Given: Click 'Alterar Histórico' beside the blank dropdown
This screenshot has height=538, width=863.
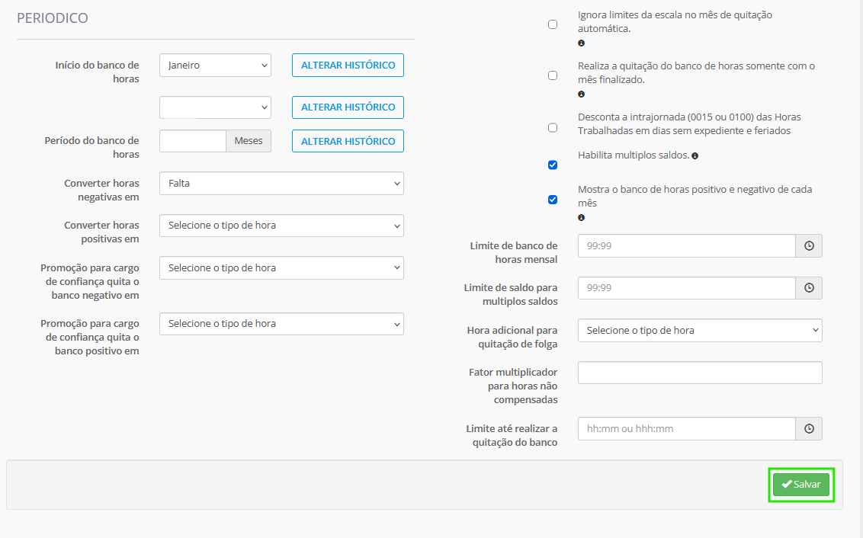Looking at the screenshot, I should pos(348,107).
